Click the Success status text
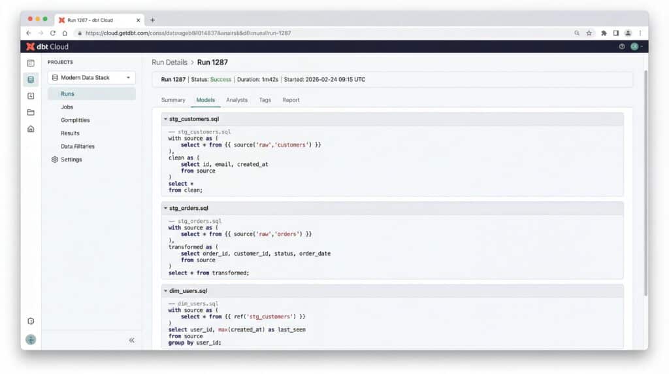The width and height of the screenshot is (669, 374). (221, 79)
